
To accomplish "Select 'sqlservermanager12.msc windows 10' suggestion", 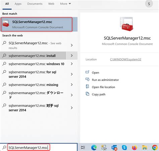I will 33,64.
